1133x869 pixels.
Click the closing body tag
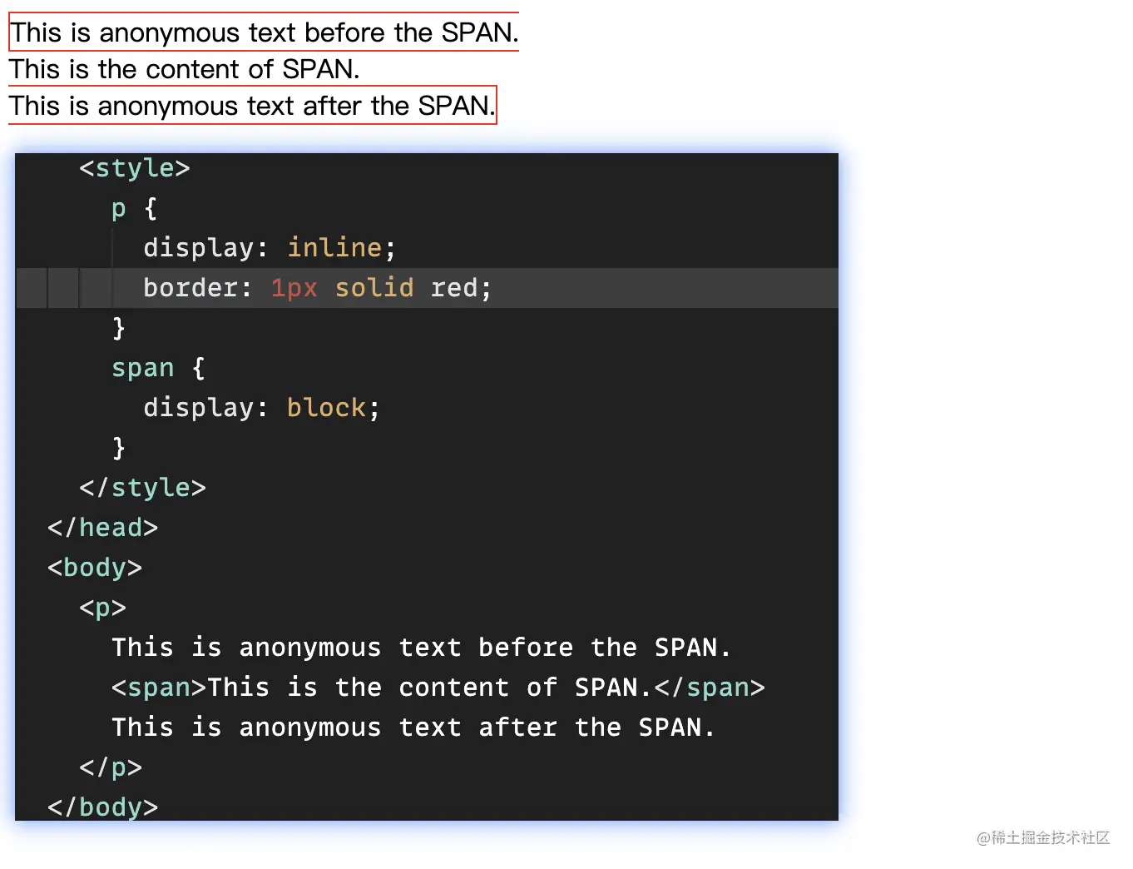(102, 807)
